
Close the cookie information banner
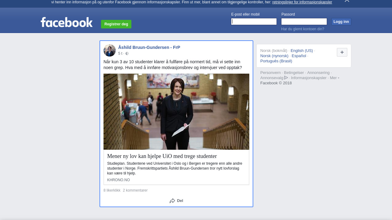click(347, 1)
